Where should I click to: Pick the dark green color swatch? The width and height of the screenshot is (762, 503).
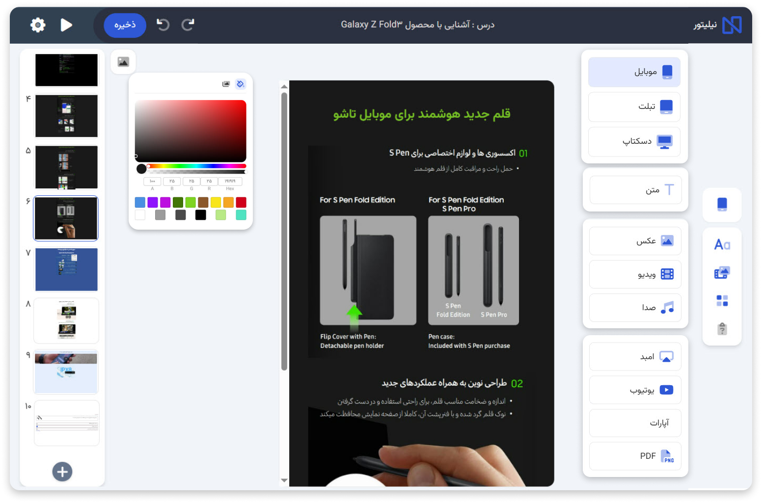coord(178,202)
